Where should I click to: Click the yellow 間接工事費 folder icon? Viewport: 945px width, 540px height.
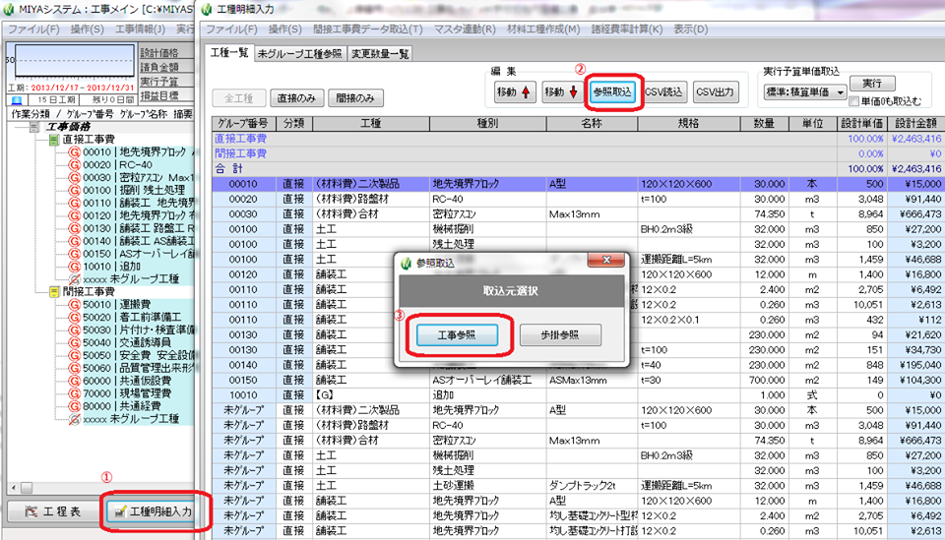54,292
